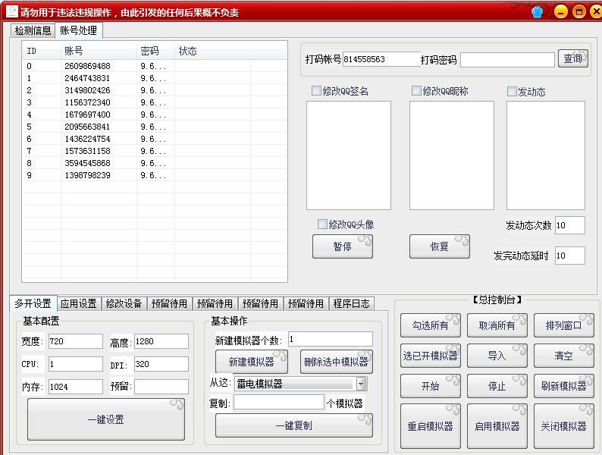Select account row 3149802426
Viewport: 602px width, 455px height.
[155, 90]
